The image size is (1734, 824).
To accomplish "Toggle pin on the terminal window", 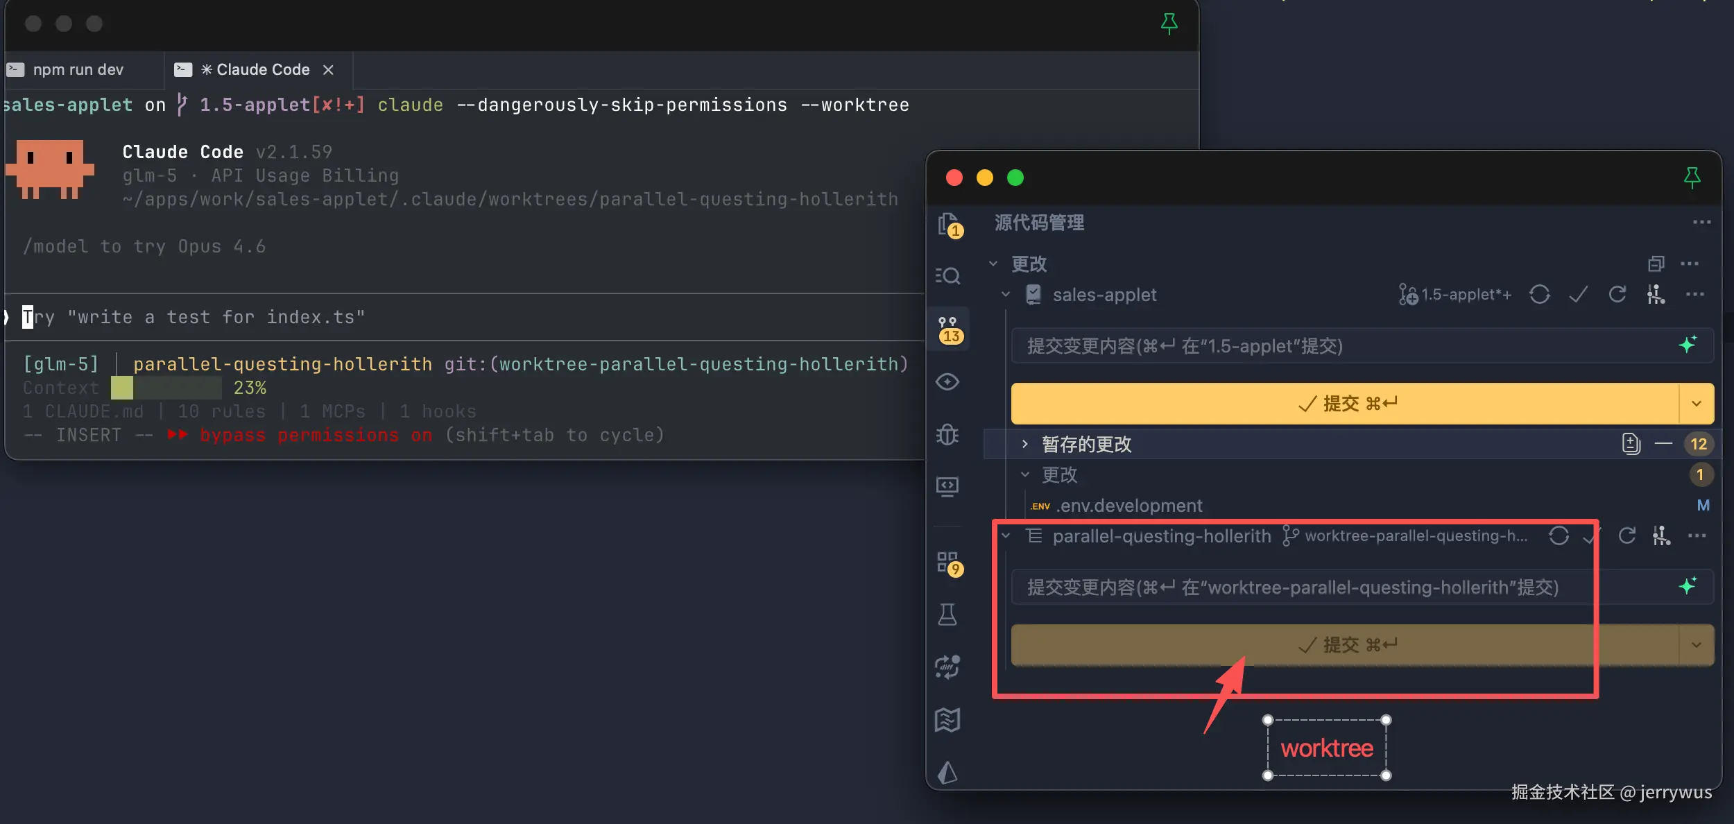I will (x=1169, y=24).
